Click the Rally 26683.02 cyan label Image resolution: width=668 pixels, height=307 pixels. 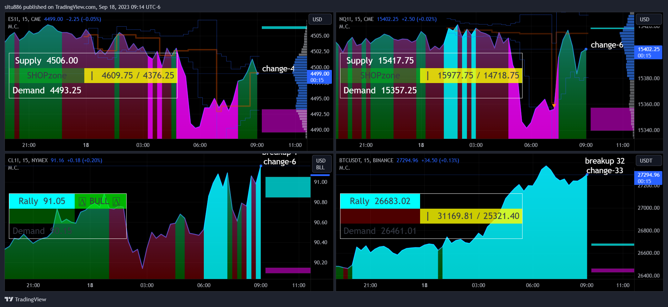(380, 201)
